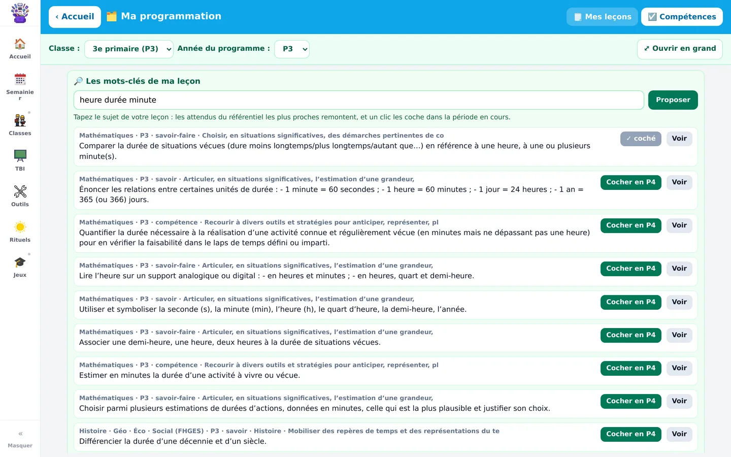The height and width of the screenshot is (457, 731).
Task: Cocher en P4 for Choisir parmi plusieurs estimations
Action: [630, 401]
